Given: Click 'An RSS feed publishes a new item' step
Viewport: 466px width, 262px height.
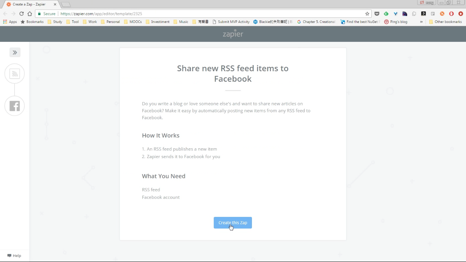Looking at the screenshot, I should [x=182, y=149].
